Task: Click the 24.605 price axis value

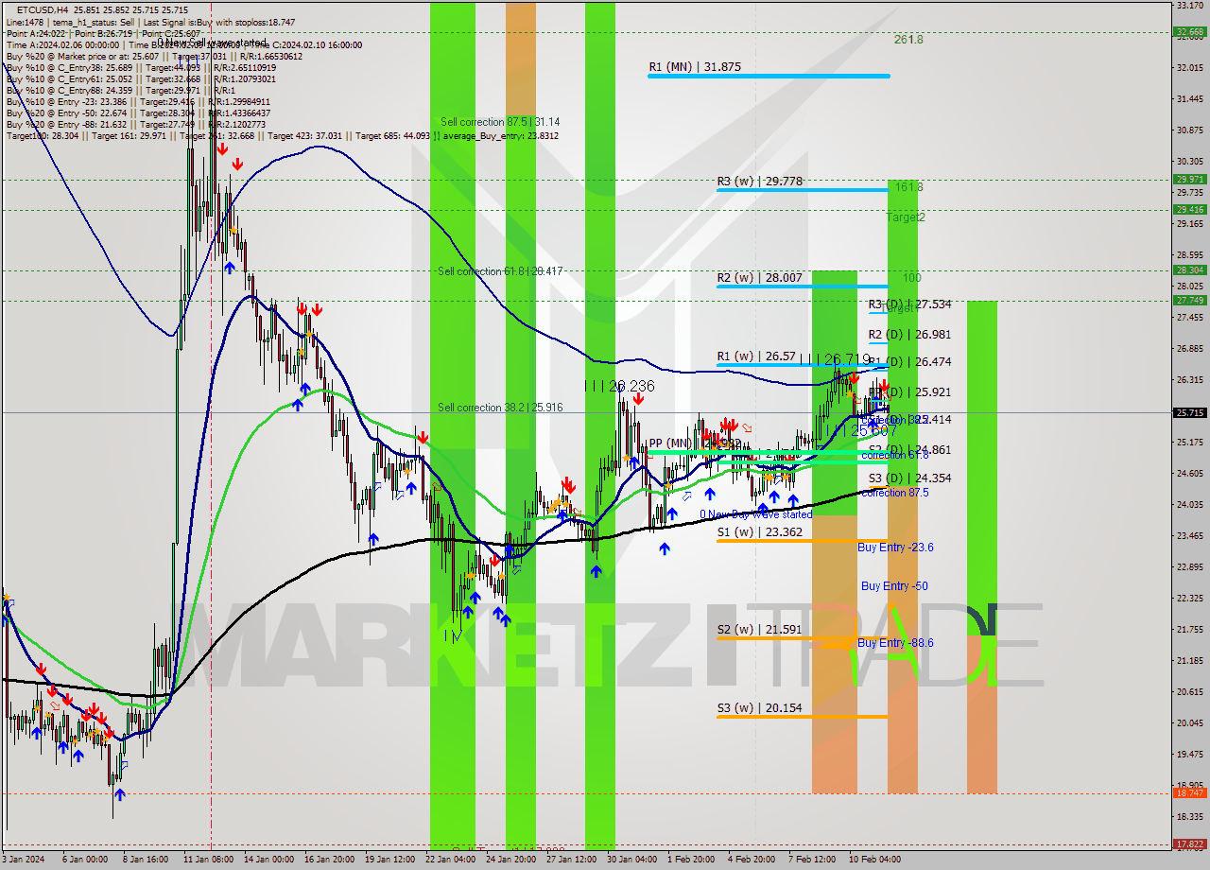Action: (1189, 473)
